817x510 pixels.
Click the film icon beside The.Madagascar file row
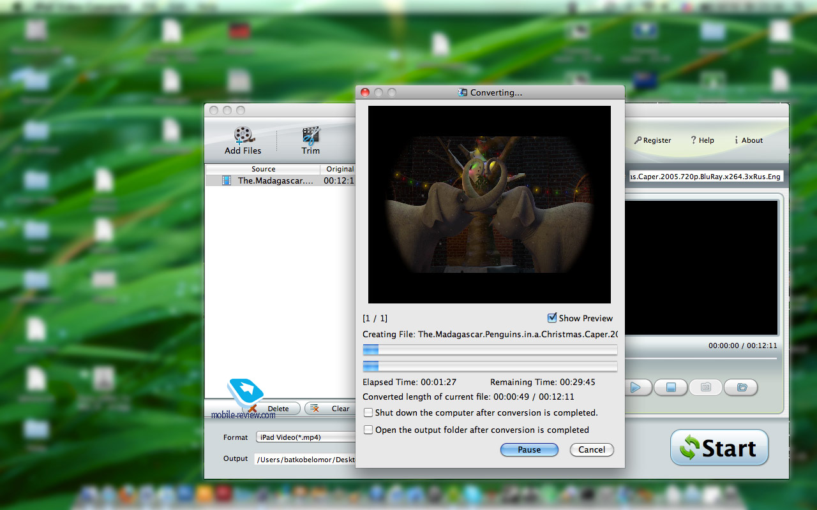[227, 180]
